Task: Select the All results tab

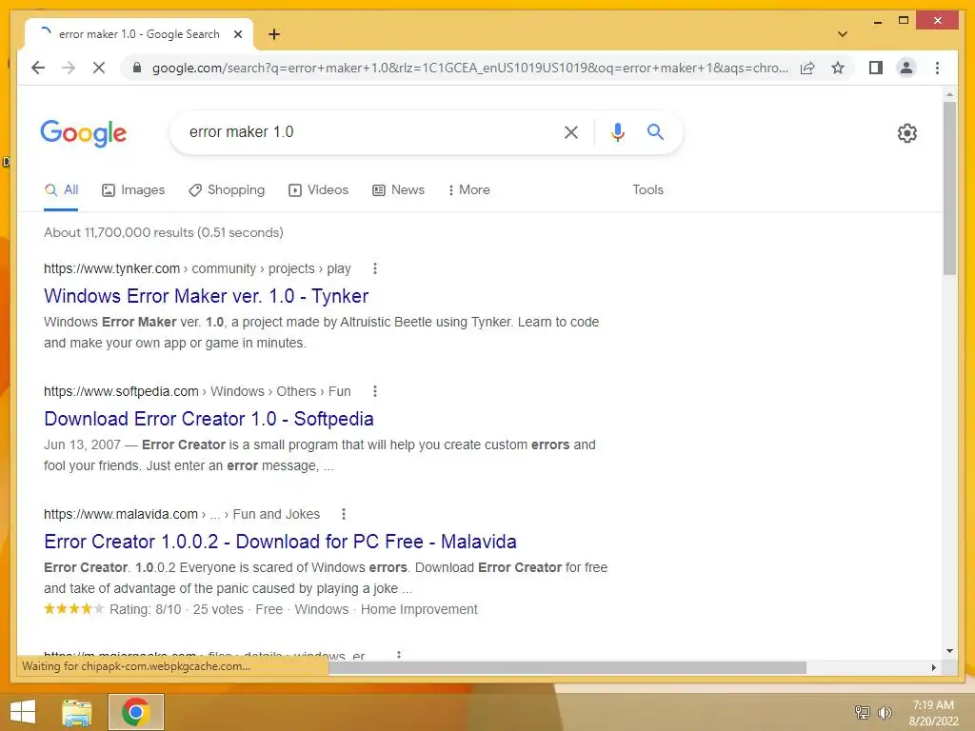Action: coord(62,190)
